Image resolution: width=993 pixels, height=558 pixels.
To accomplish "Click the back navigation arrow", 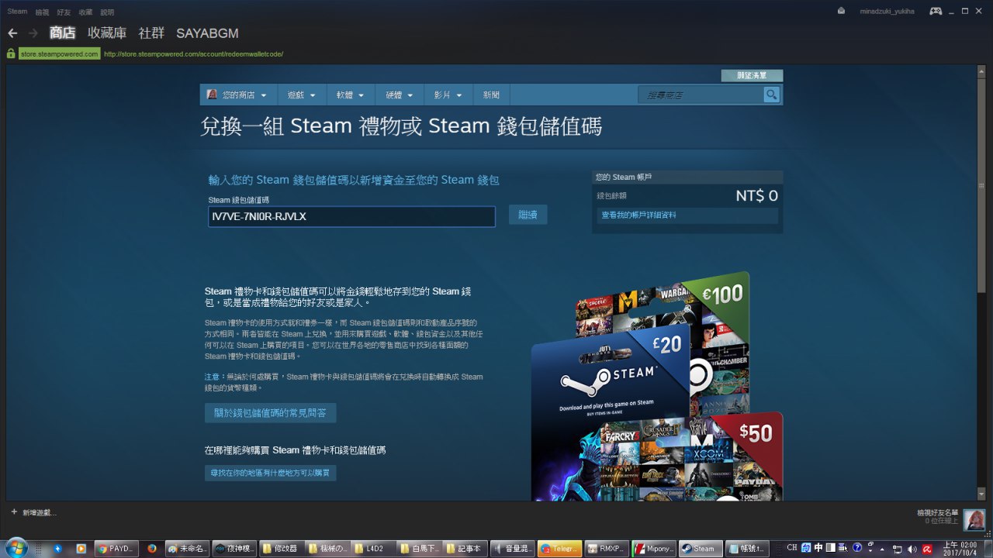I will coord(12,33).
